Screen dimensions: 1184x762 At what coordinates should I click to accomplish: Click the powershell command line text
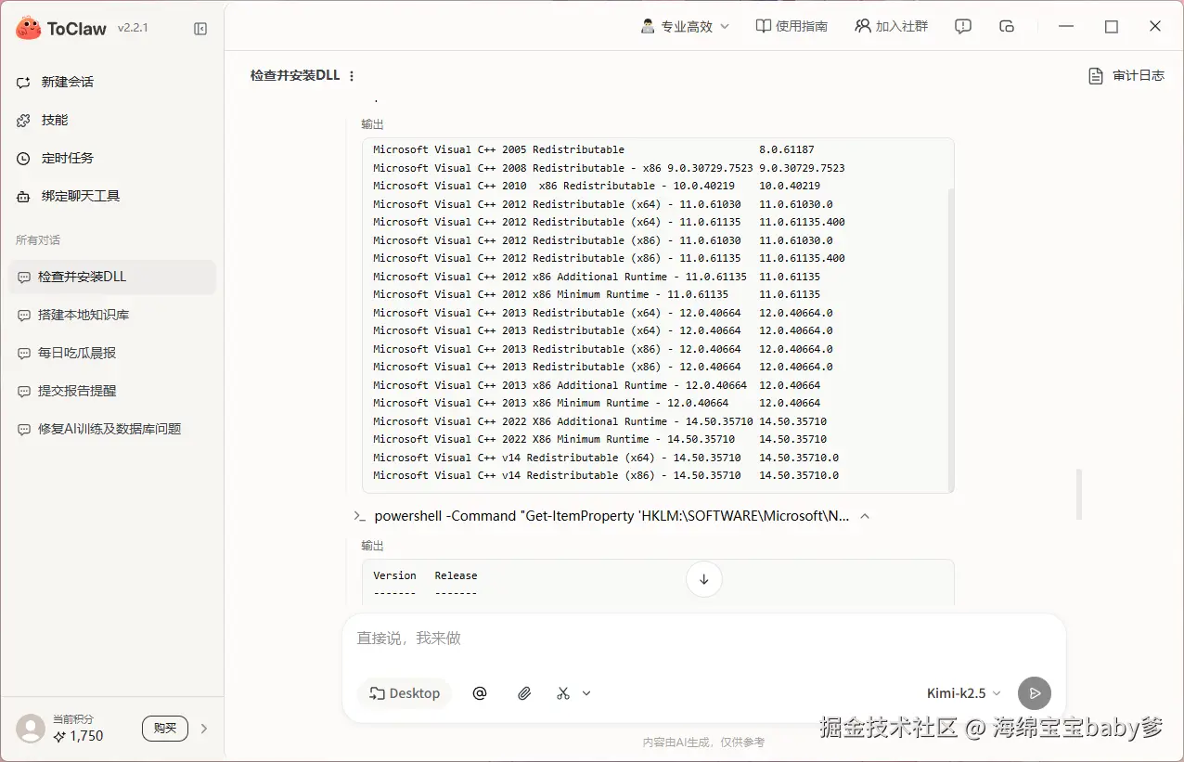611,516
